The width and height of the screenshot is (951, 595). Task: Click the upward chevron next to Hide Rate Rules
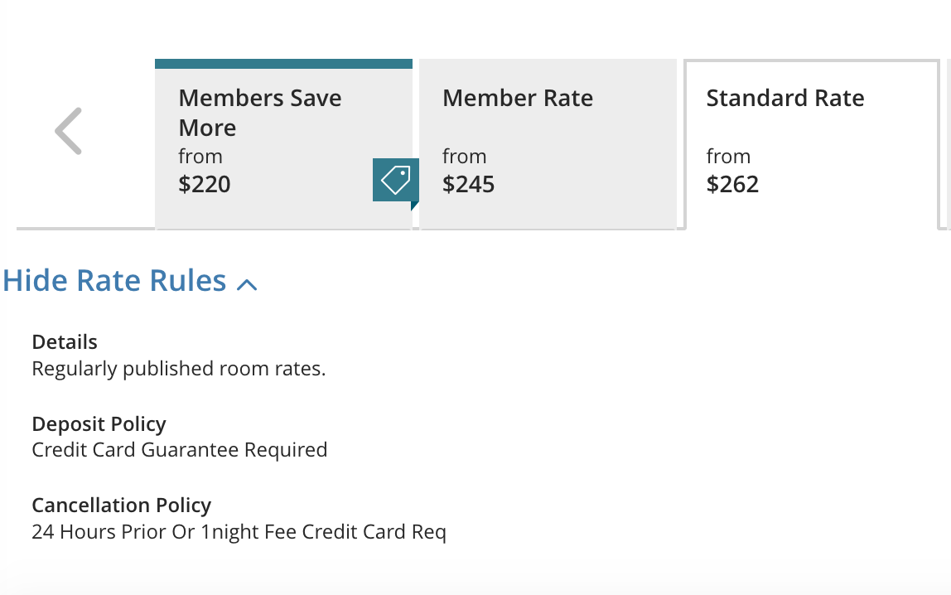(247, 283)
